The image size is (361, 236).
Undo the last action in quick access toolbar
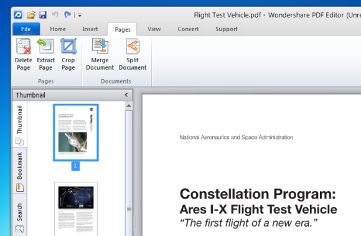(55, 15)
